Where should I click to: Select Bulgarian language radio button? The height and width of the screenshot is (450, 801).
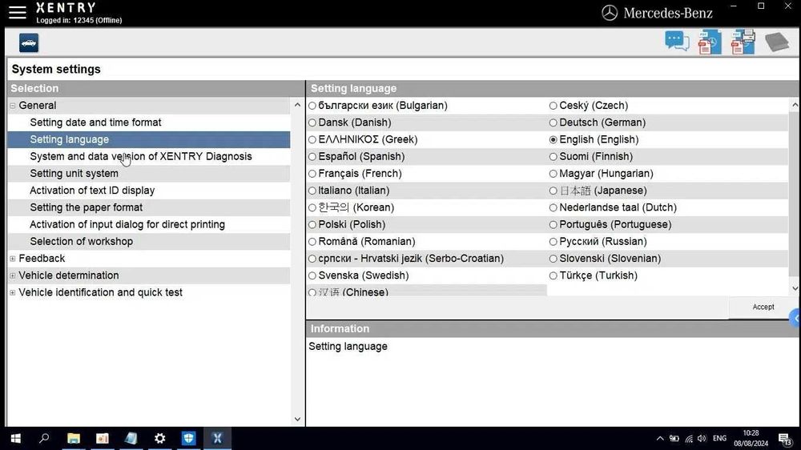pos(312,106)
